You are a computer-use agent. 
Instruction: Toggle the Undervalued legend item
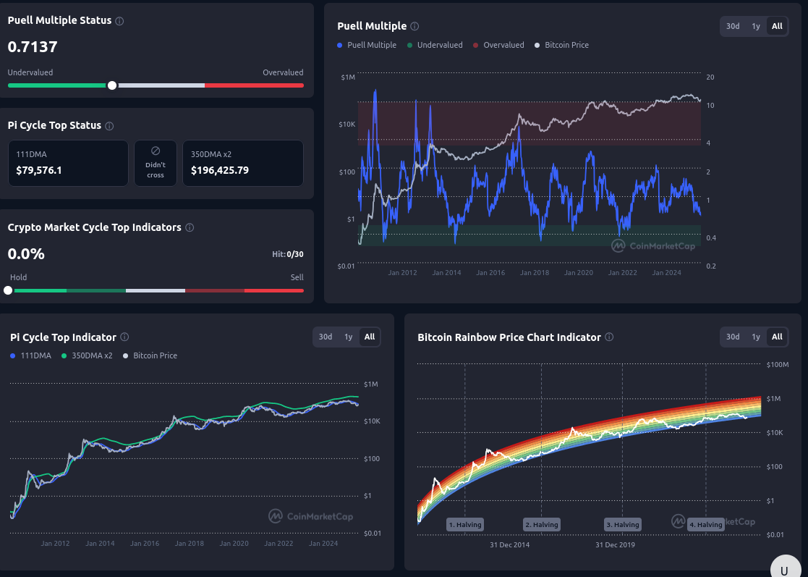[435, 45]
